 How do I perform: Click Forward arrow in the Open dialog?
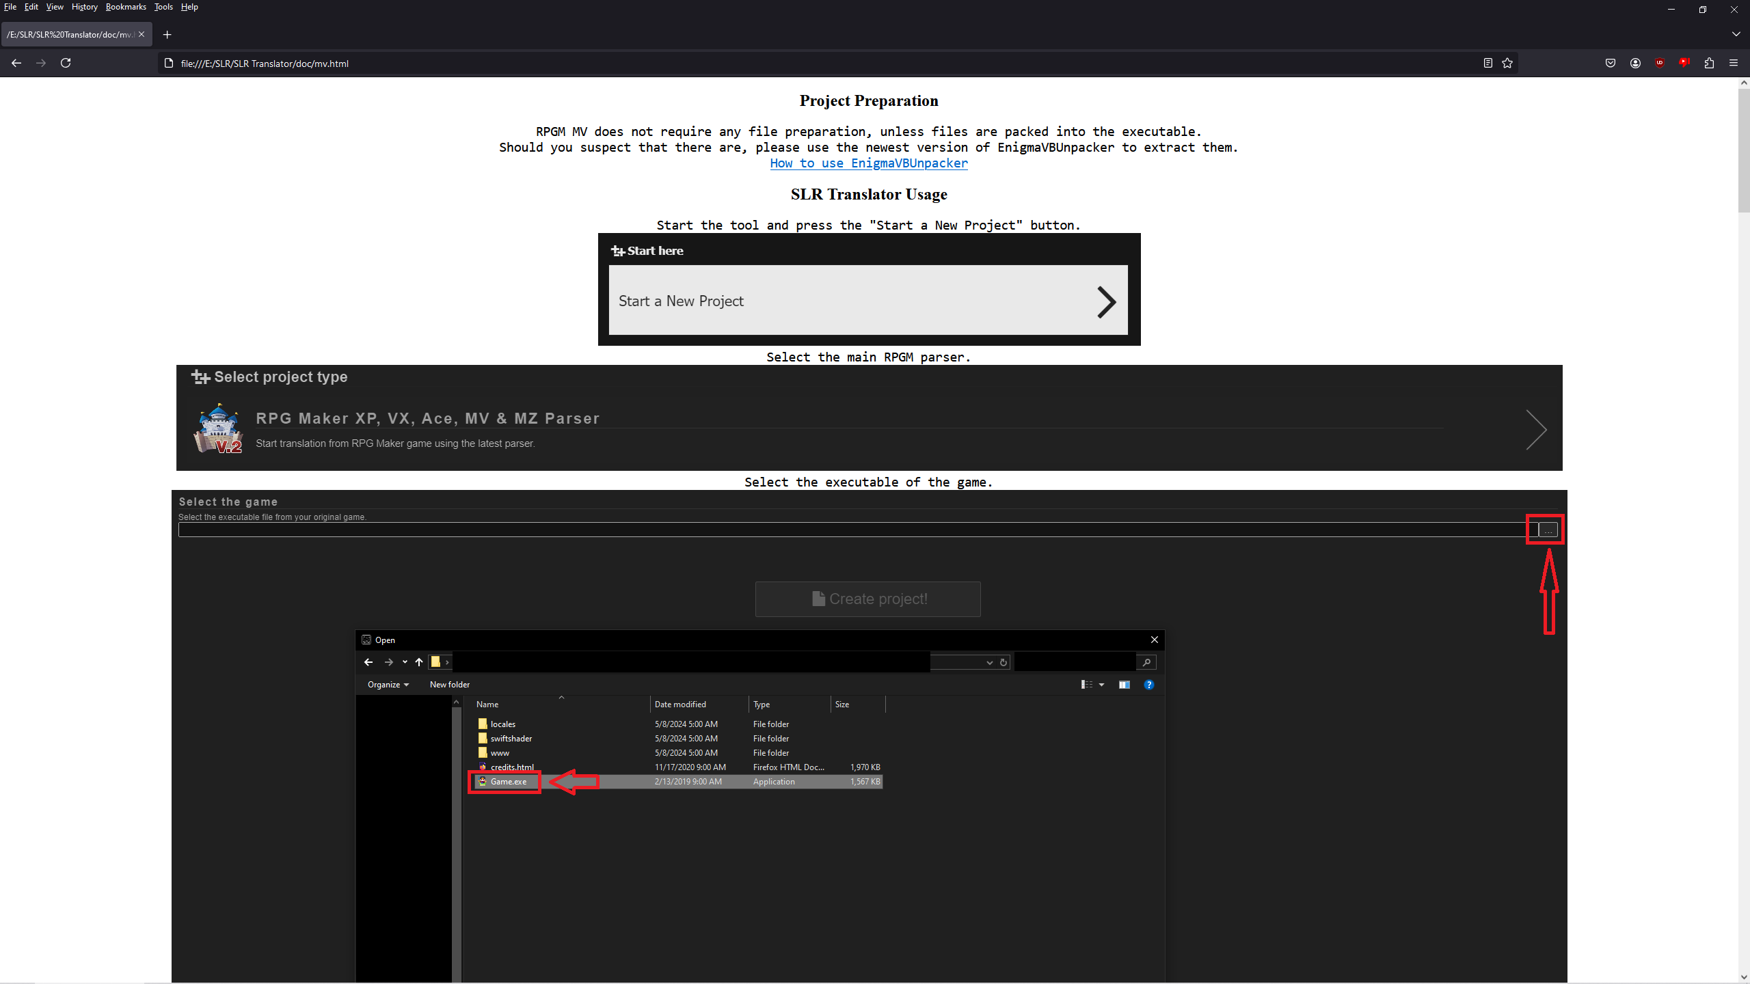click(388, 662)
